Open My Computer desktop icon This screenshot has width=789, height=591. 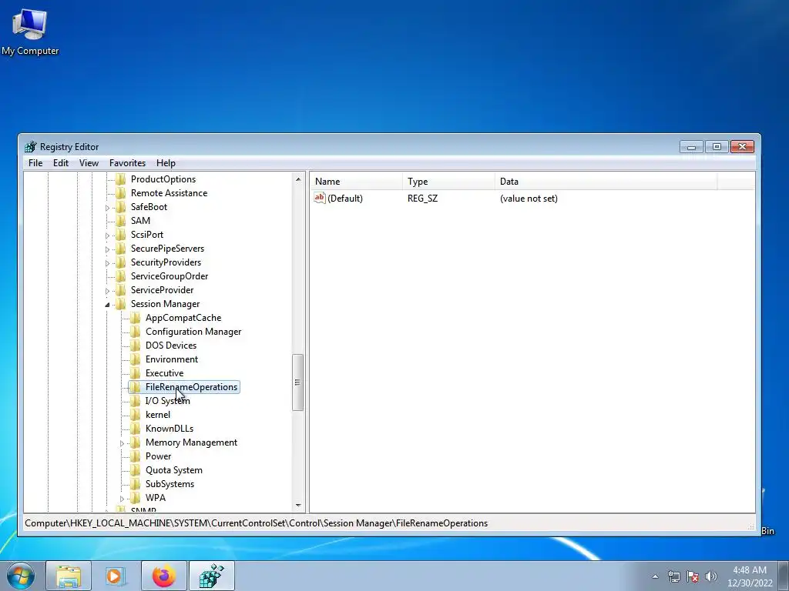pyautogui.click(x=30, y=31)
